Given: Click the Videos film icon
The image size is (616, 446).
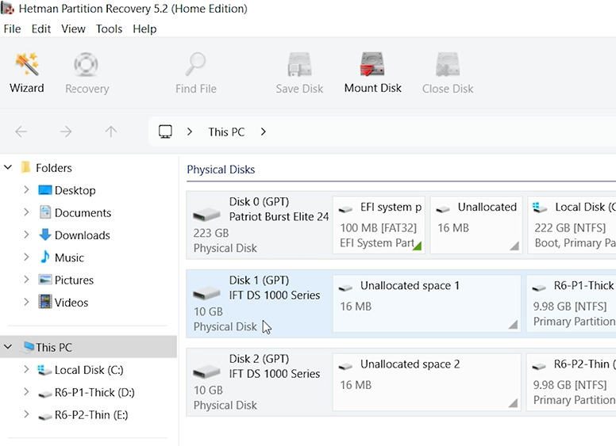Looking at the screenshot, I should (x=44, y=302).
